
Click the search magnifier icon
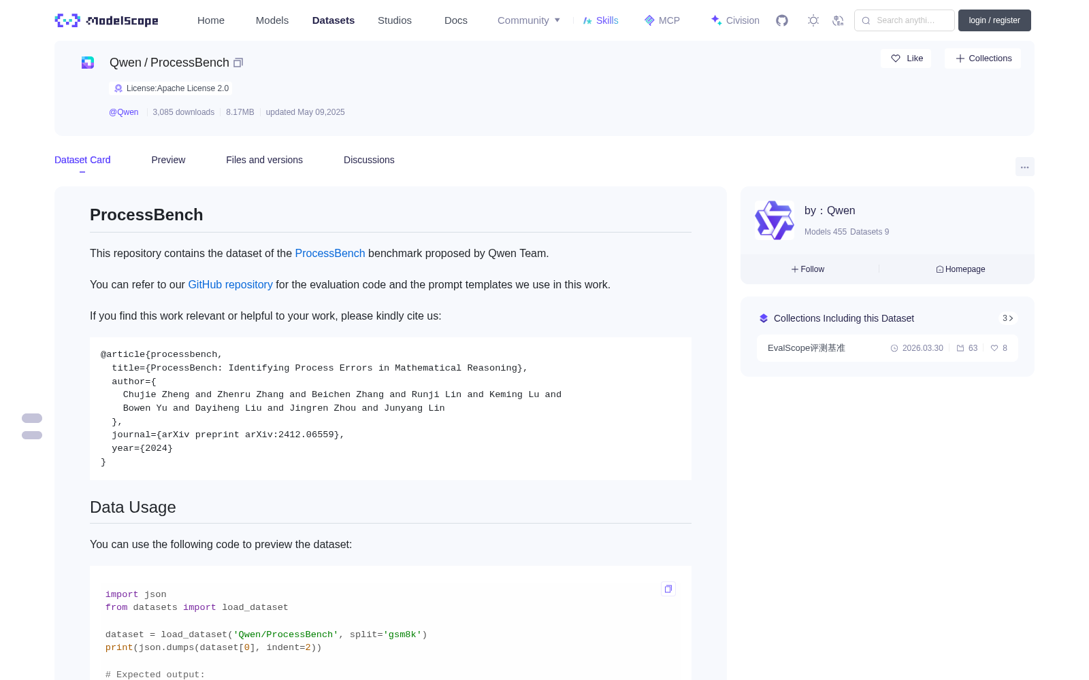[866, 20]
